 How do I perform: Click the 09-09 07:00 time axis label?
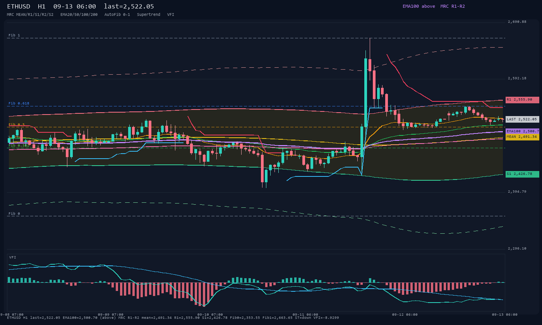click(x=111, y=315)
